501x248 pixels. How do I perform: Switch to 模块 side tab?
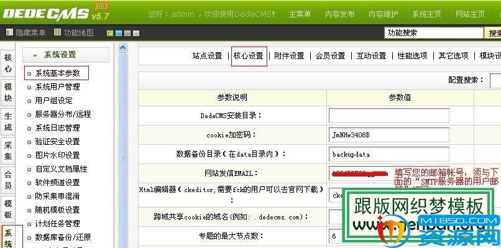coord(7,92)
